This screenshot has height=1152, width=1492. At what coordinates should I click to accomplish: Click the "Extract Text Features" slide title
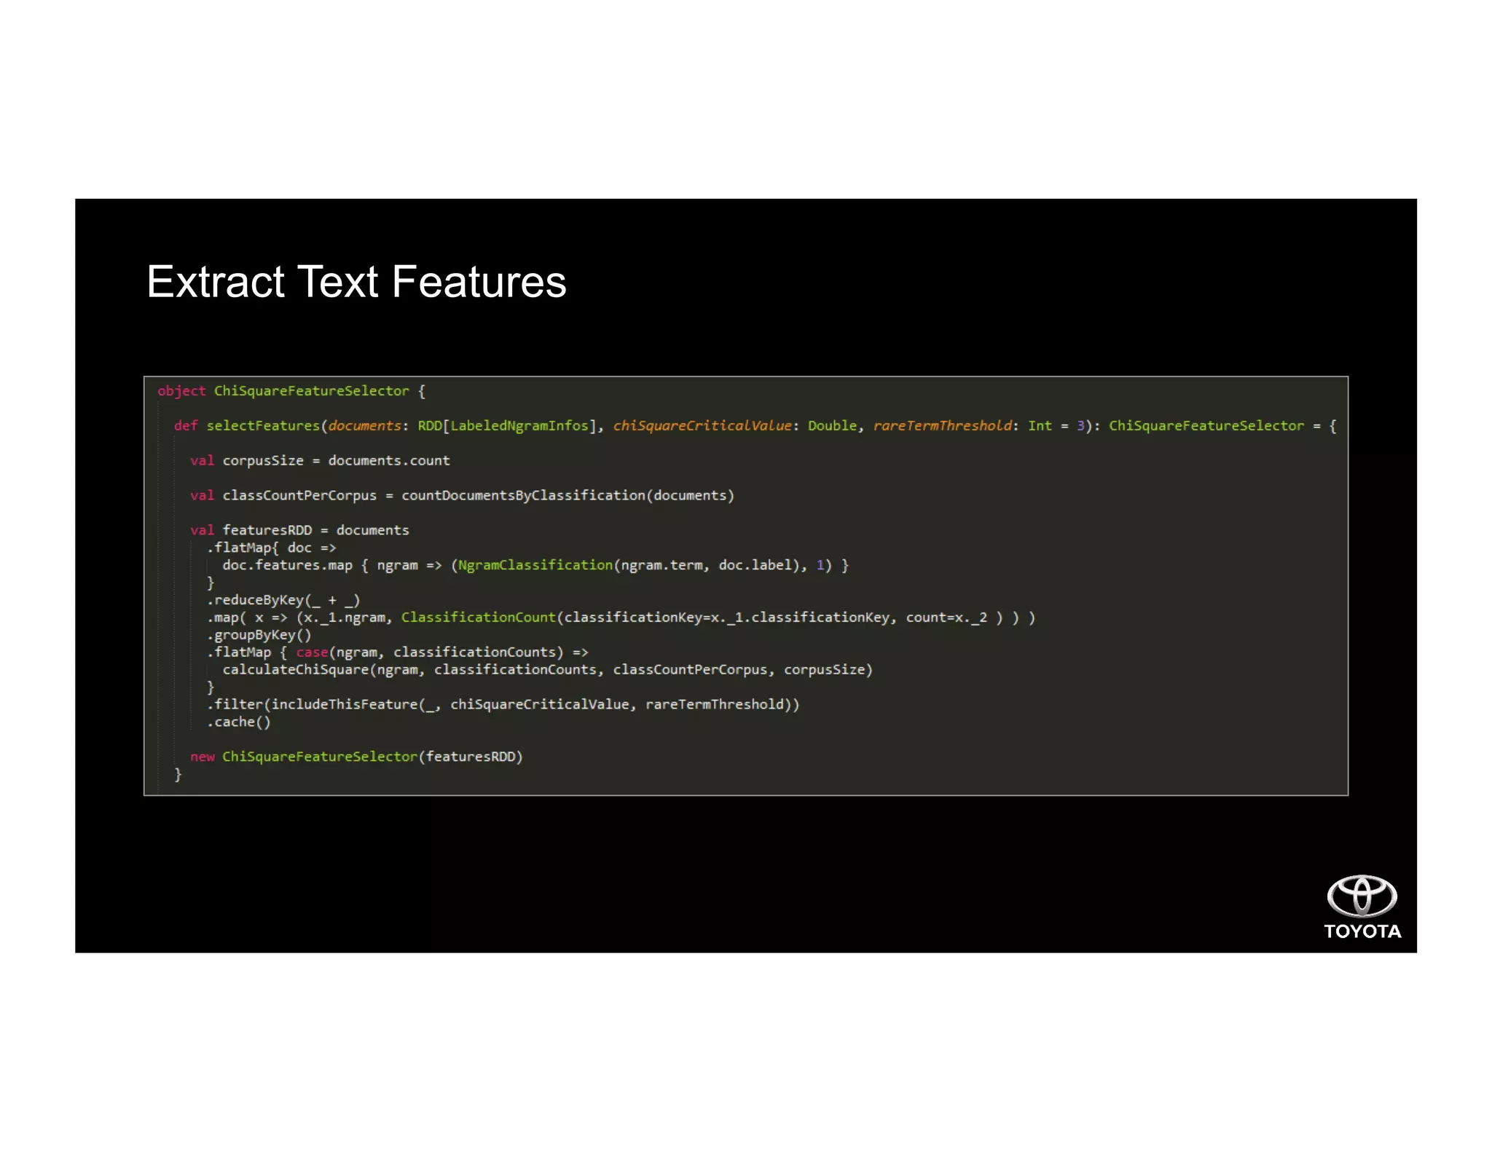tap(356, 282)
